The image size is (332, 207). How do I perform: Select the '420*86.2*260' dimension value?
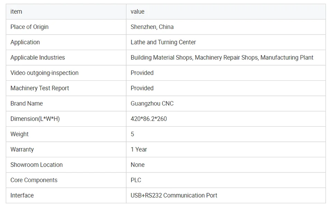click(x=149, y=119)
